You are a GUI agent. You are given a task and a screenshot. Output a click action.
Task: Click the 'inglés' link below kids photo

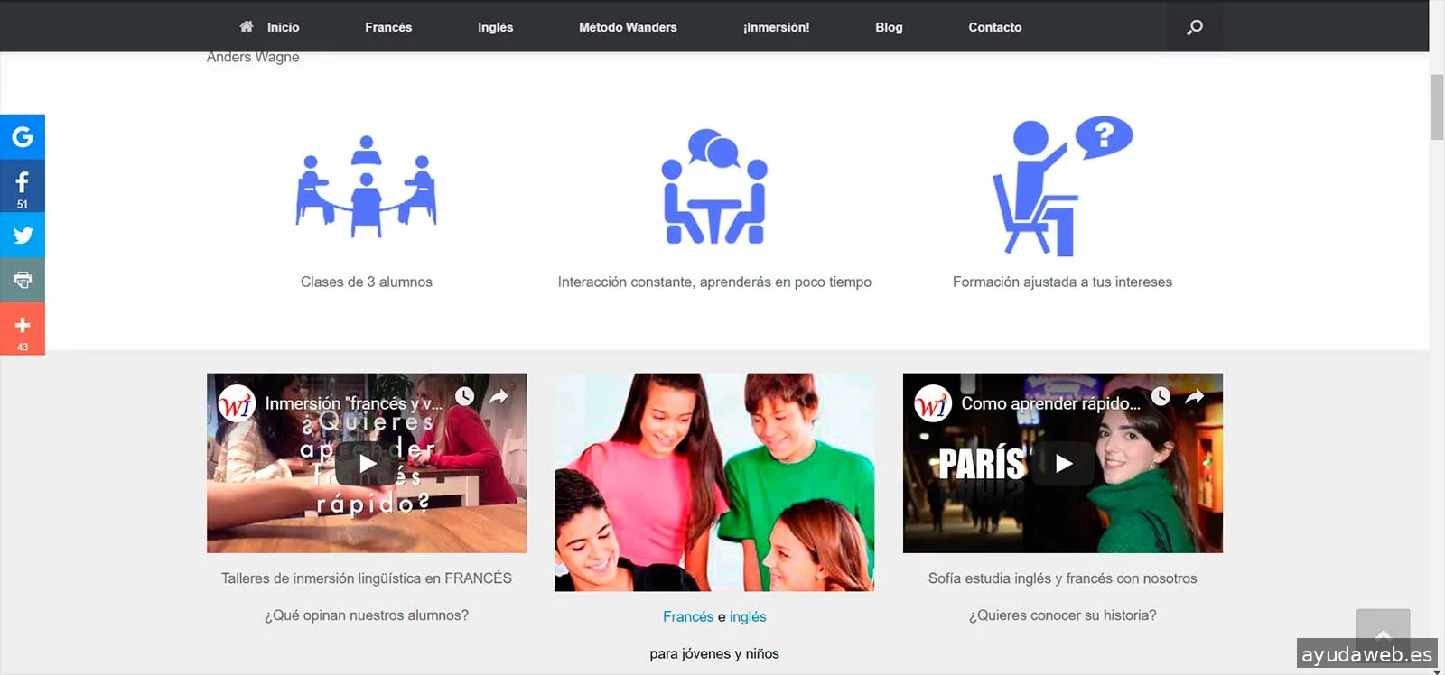click(748, 616)
